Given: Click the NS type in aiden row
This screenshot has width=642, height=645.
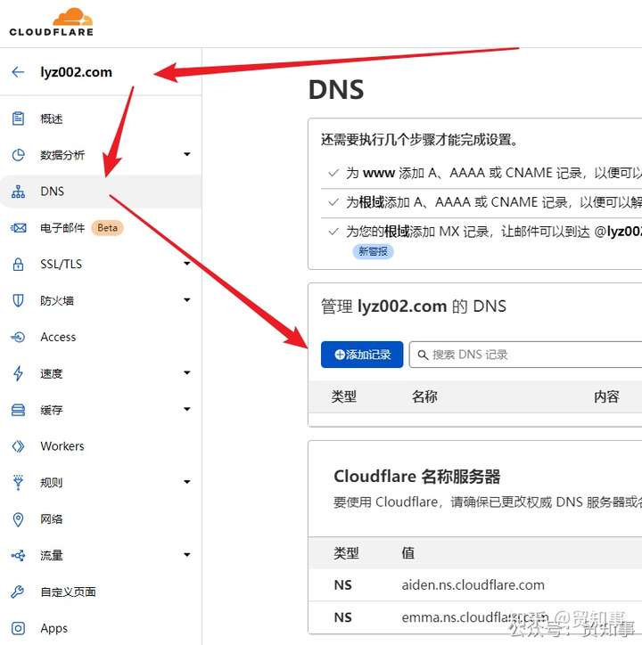Looking at the screenshot, I should pyautogui.click(x=343, y=585).
